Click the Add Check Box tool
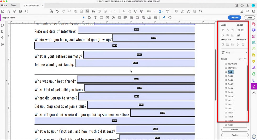Viewport: 257px width, 140px height. (x=107, y=18)
